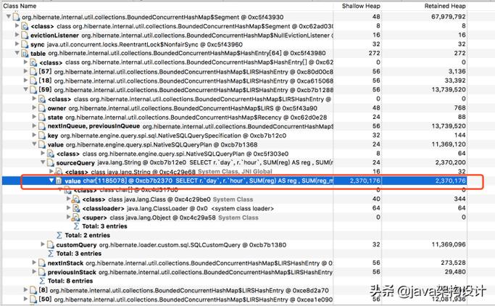Click the [57] entry object icon
The image size is (495, 306).
[33, 72]
